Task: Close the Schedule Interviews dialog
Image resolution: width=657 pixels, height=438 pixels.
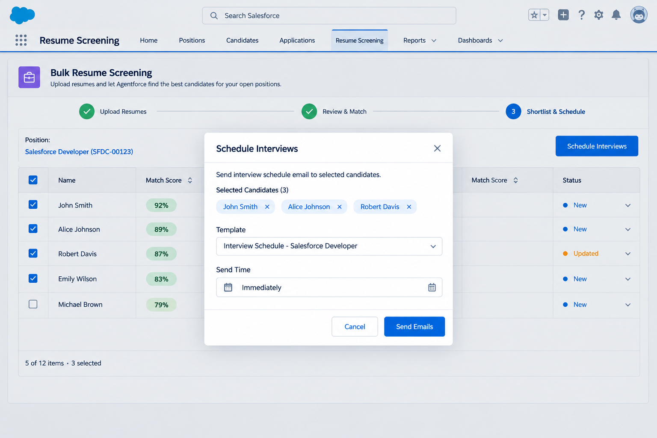Action: [x=437, y=148]
